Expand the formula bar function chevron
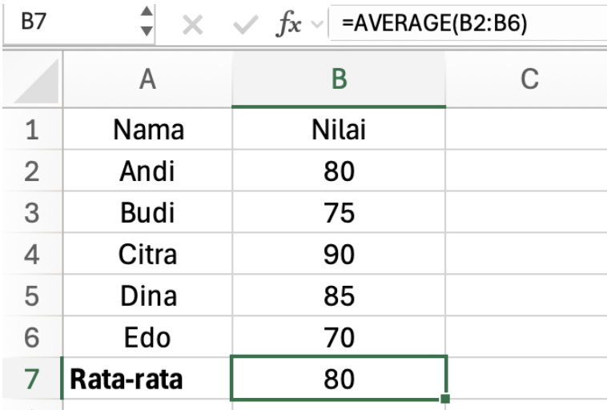Viewport: 607px width, 410px height. 316,26
